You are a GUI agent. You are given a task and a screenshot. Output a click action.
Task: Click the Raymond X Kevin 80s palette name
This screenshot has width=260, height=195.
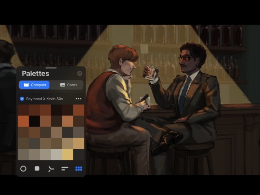[44, 99]
